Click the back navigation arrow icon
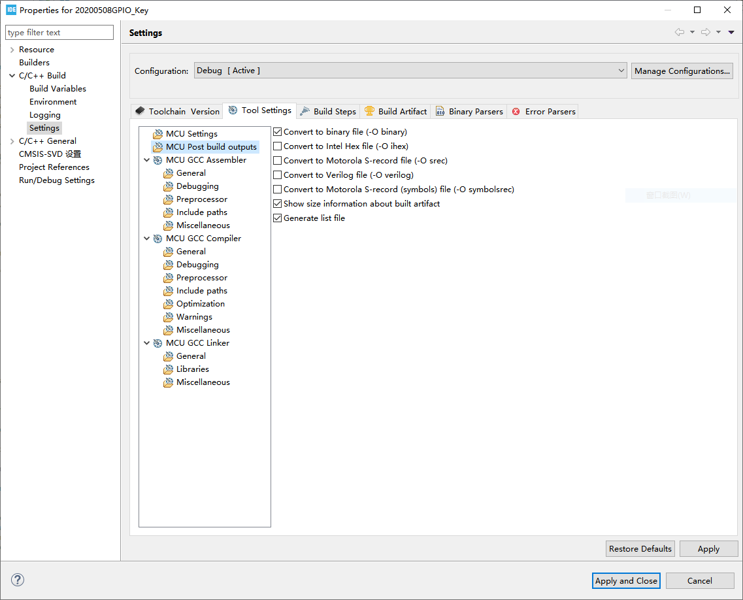 click(680, 31)
